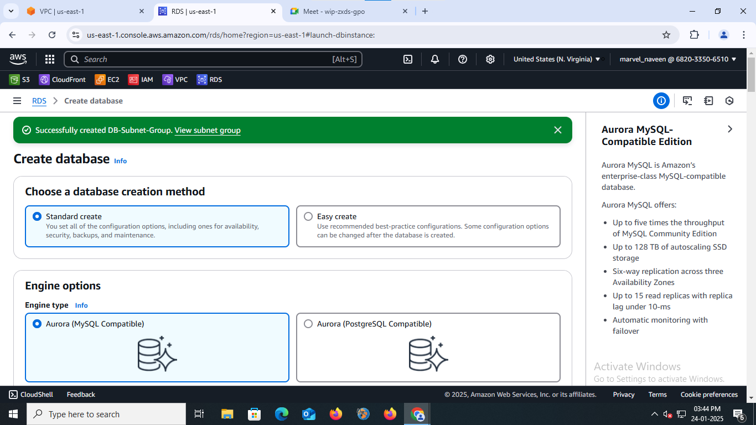
Task: Click the RDS breadcrumb link
Action: tap(39, 101)
